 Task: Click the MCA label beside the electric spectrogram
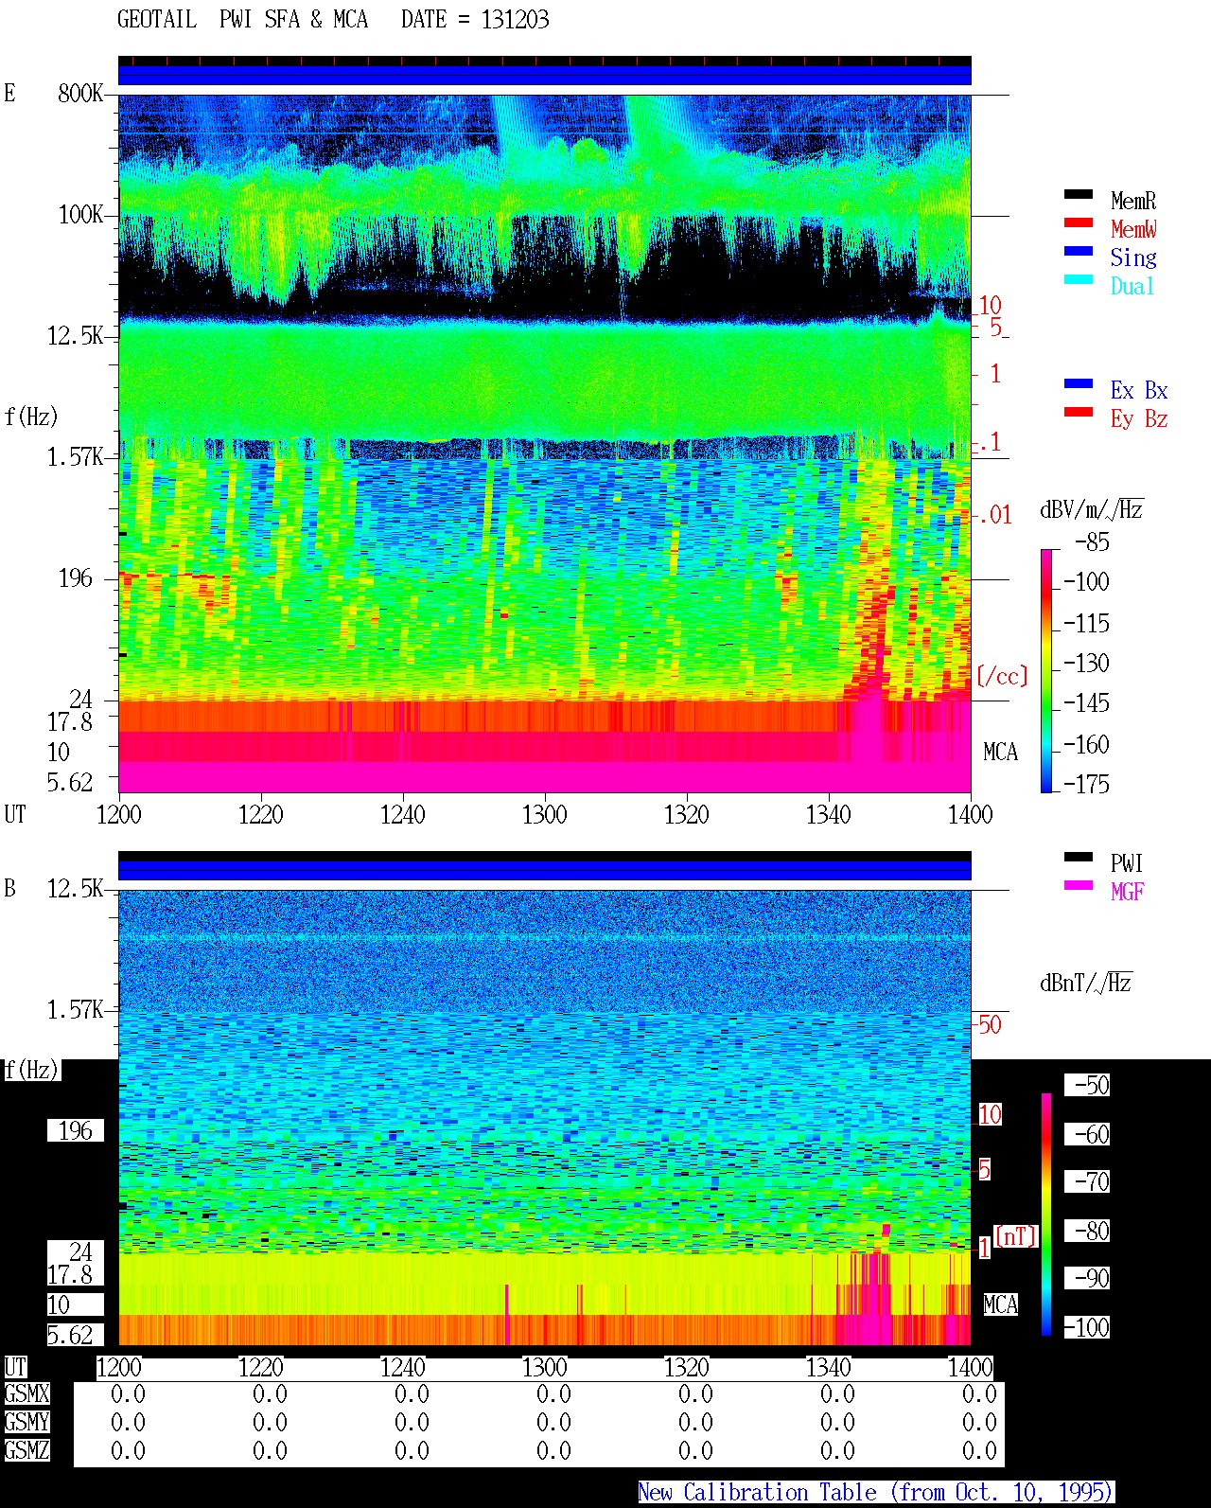[x=1000, y=753]
